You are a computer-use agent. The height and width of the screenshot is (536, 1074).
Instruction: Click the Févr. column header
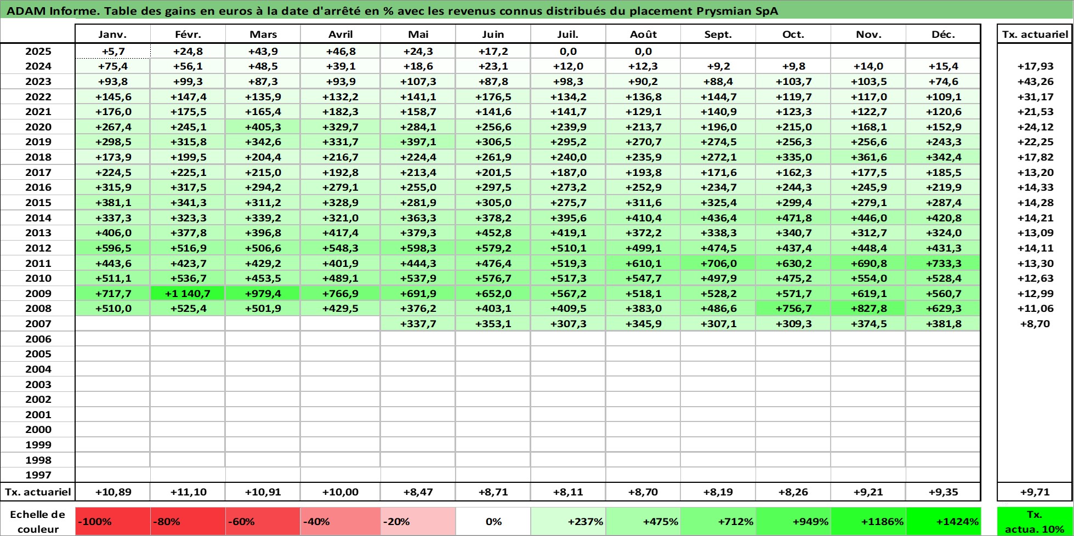click(x=187, y=34)
